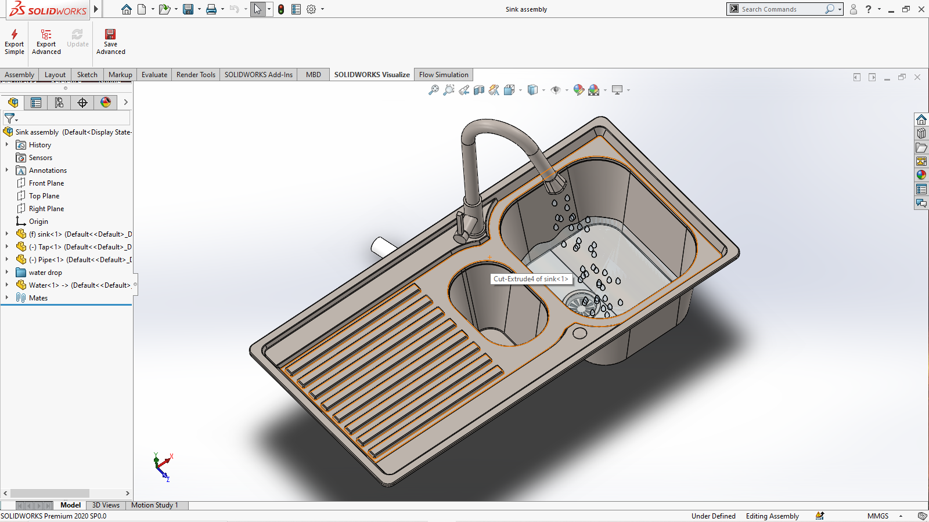Click the Display Style icon
The height and width of the screenshot is (522, 929).
(x=532, y=90)
